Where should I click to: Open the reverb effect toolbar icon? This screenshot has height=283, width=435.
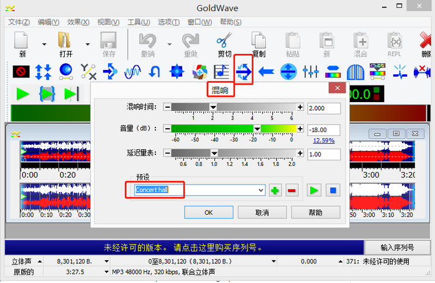(244, 72)
